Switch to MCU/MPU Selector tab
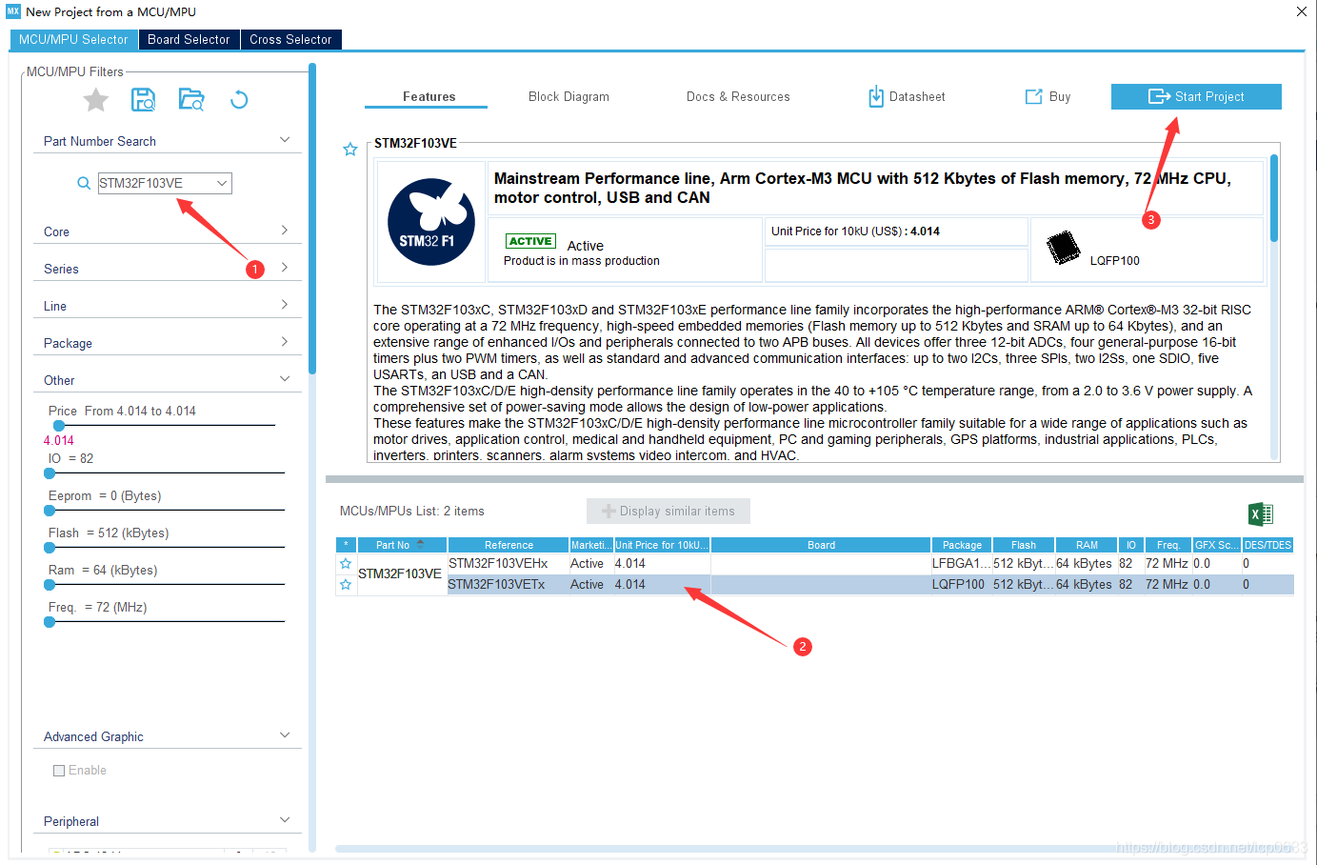 73,39
